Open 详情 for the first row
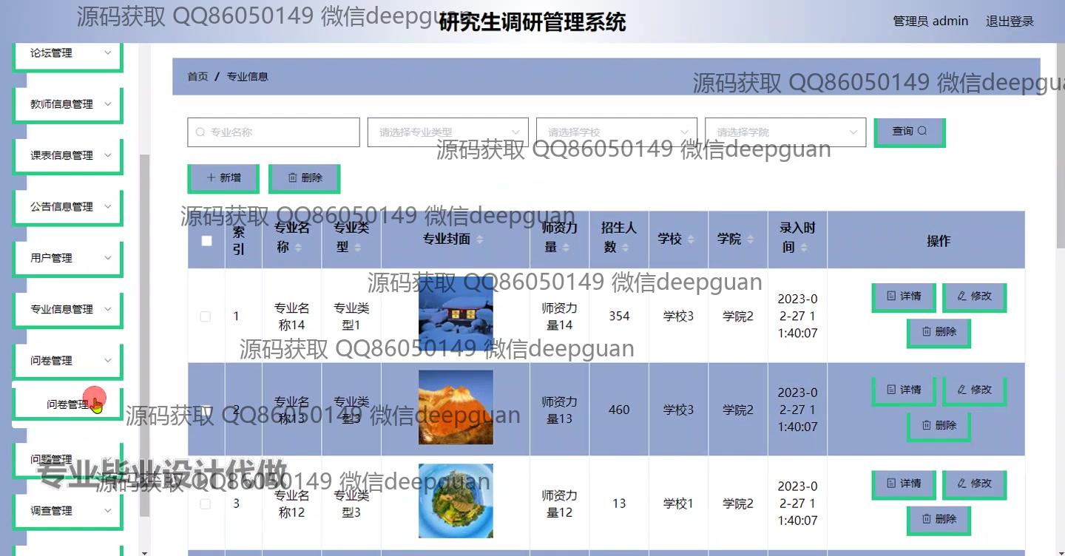This screenshot has height=556, width=1065. coord(903,296)
